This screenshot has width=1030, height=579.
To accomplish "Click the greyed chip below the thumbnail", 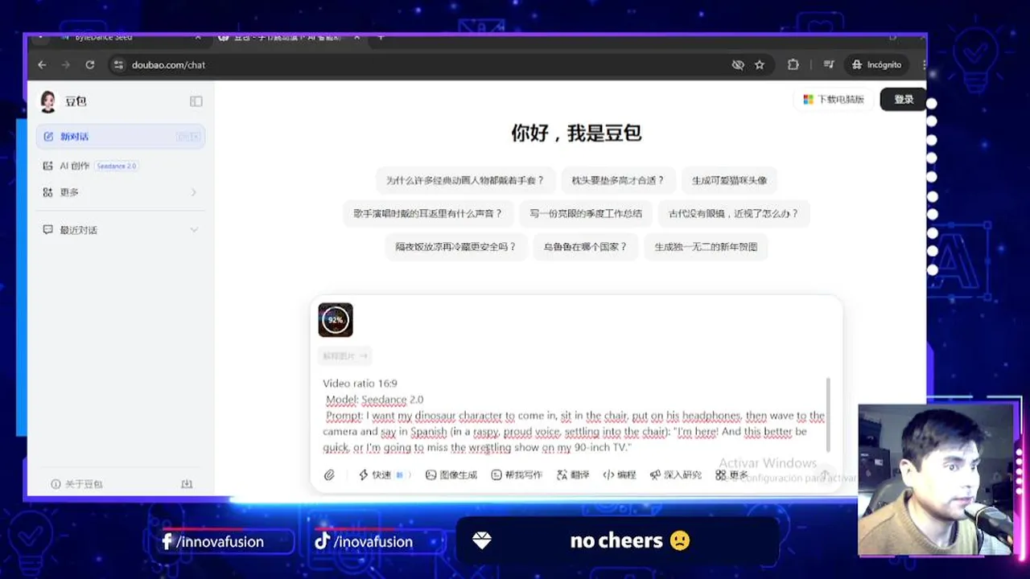I will [345, 355].
